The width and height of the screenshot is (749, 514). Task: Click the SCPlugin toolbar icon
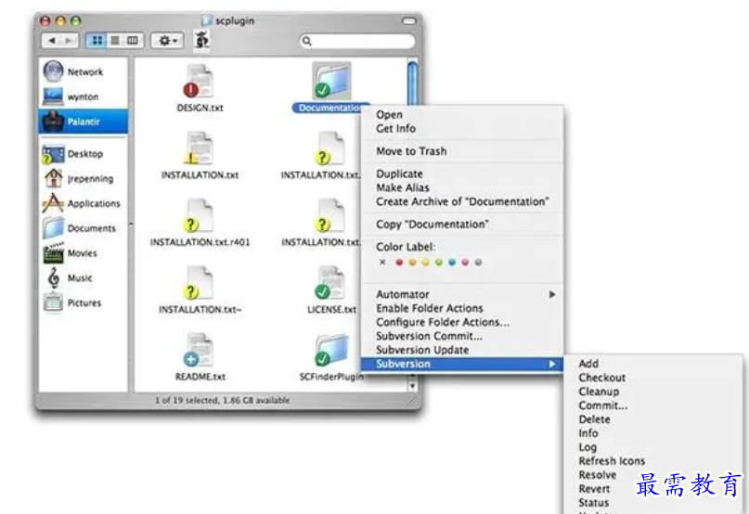[202, 40]
